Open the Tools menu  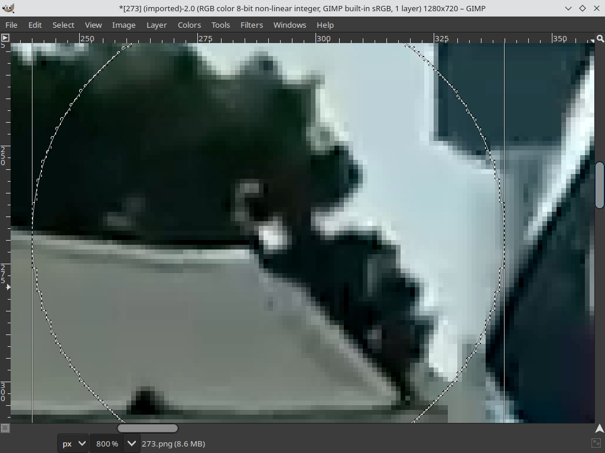[x=221, y=25]
